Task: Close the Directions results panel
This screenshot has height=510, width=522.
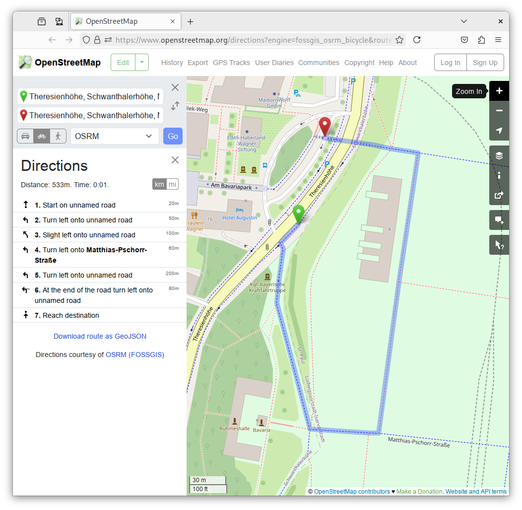Action: 175,160
